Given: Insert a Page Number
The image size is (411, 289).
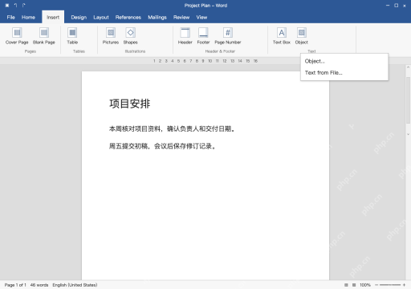Looking at the screenshot, I should click(228, 36).
